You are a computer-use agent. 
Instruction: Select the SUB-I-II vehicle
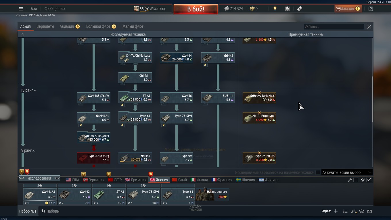pos(218,98)
